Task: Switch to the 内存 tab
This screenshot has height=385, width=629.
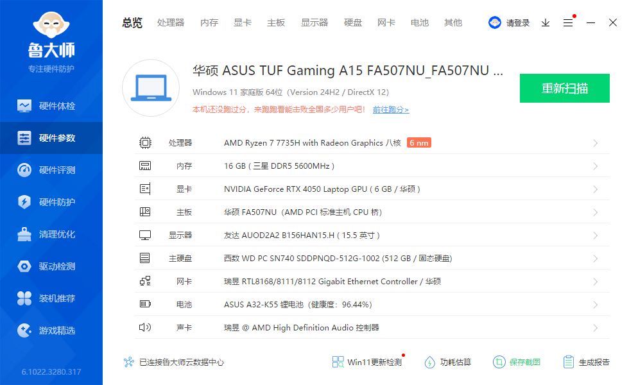Action: 209,22
